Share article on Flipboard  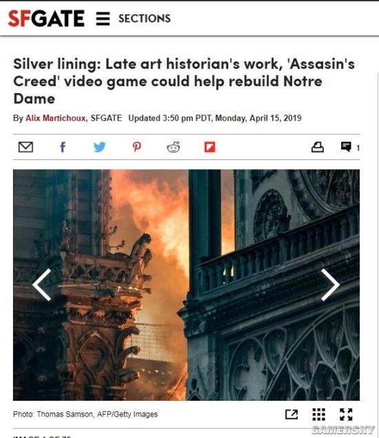pyautogui.click(x=210, y=147)
